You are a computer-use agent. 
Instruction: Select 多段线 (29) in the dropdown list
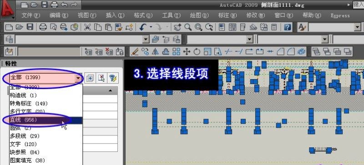coord(46,136)
